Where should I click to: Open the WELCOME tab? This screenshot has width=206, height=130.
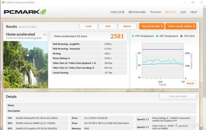117,12
